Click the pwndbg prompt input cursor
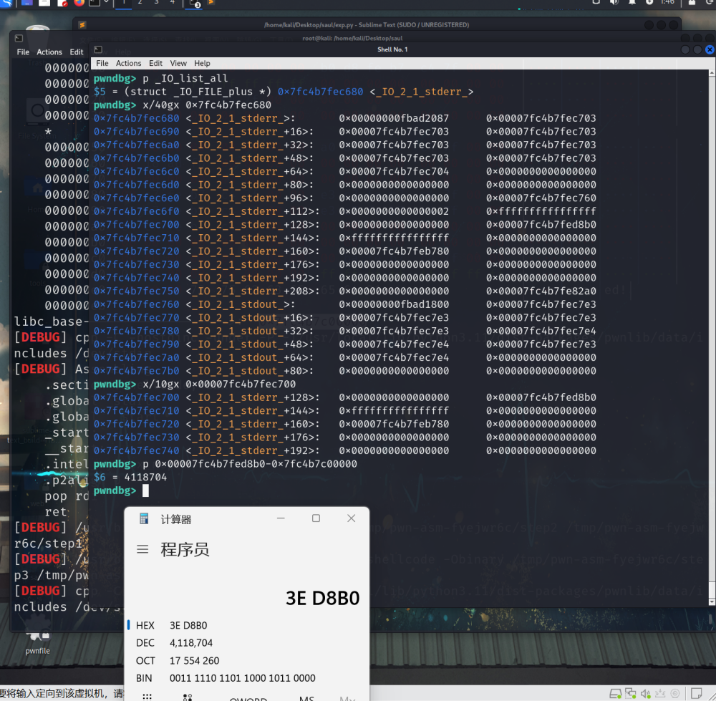Image resolution: width=716 pixels, height=701 pixels. (x=145, y=490)
